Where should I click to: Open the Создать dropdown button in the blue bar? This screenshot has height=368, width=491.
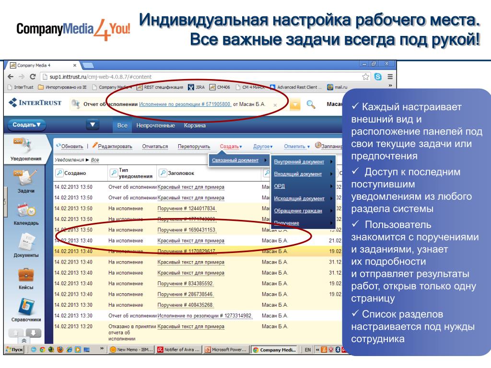coord(27,125)
